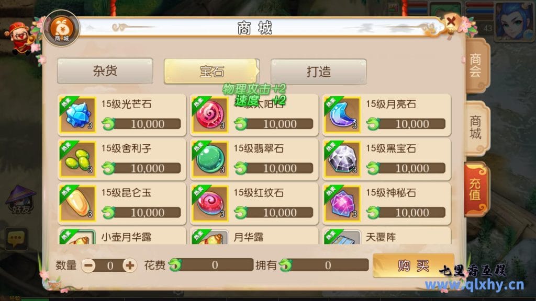The width and height of the screenshot is (536, 301).
Task: Select the 小壶月华露 item
Action: [122, 236]
